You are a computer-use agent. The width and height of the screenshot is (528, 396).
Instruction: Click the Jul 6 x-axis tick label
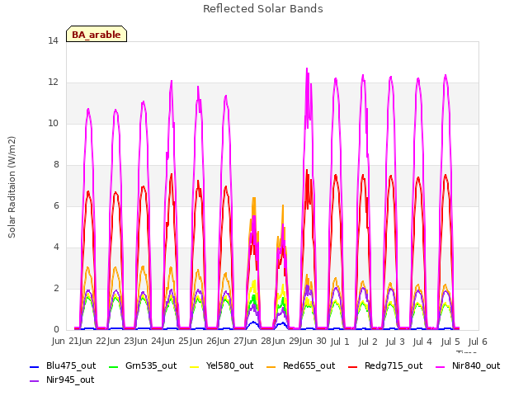pos(478,342)
